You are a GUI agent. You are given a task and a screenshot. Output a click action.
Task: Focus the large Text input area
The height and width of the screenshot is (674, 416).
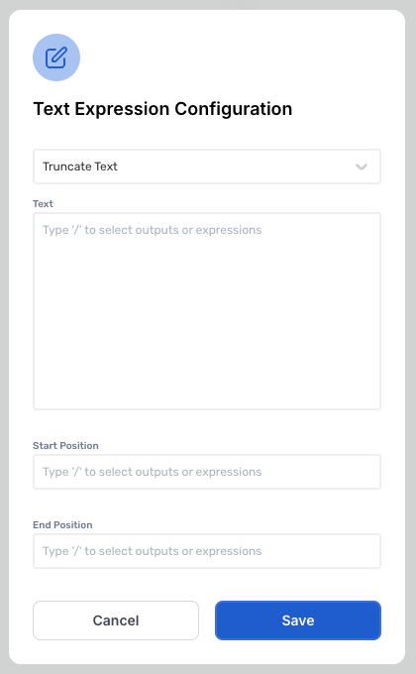(x=207, y=311)
